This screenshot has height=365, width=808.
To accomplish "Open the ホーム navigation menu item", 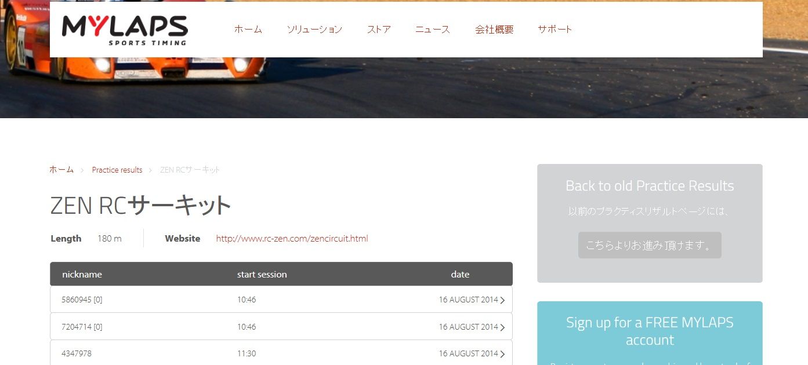I will 248,29.
